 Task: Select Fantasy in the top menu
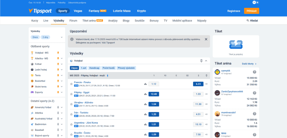click(x=97, y=11)
